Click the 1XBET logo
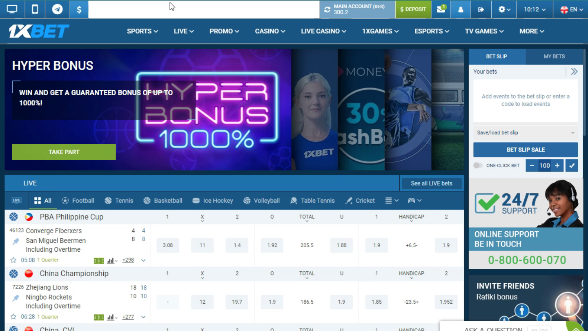The height and width of the screenshot is (331, 588). click(39, 31)
